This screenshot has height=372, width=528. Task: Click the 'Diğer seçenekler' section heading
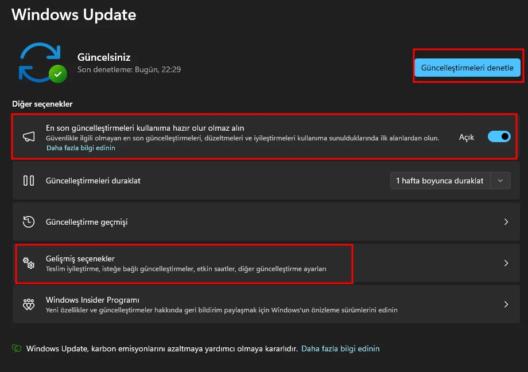pyautogui.click(x=42, y=104)
